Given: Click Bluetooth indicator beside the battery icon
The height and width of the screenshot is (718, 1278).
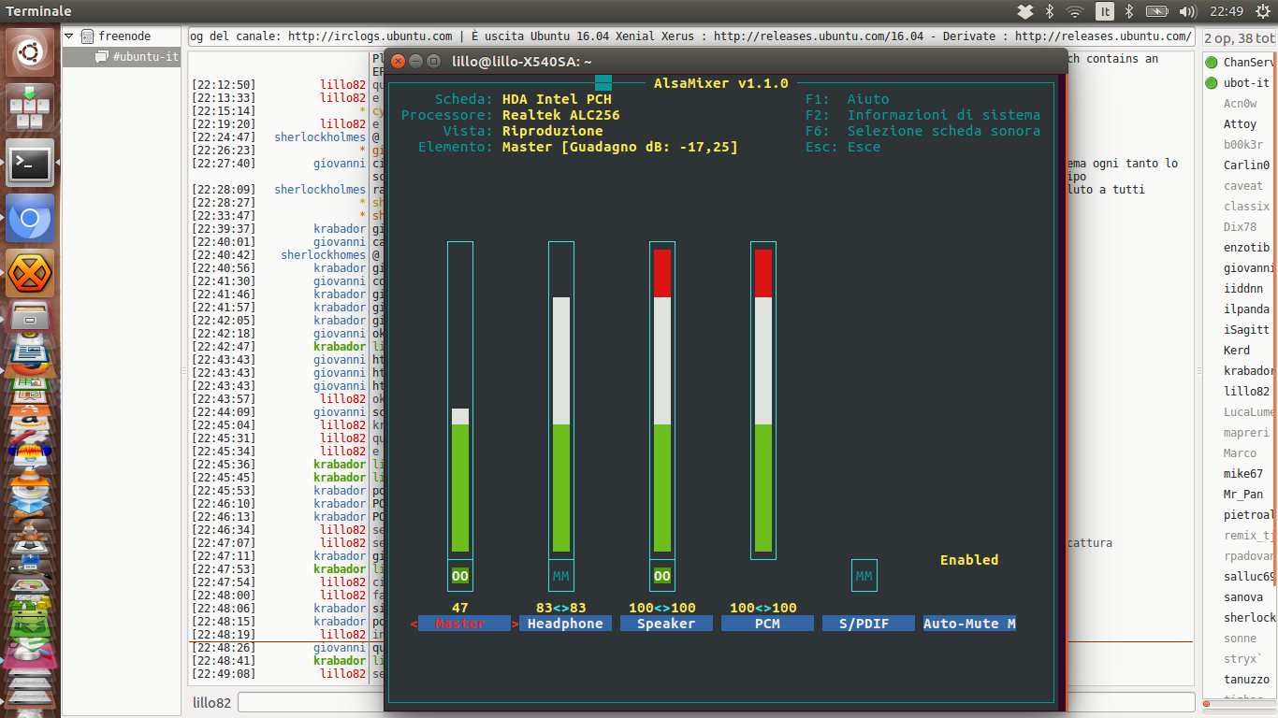Looking at the screenshot, I should click(1129, 11).
